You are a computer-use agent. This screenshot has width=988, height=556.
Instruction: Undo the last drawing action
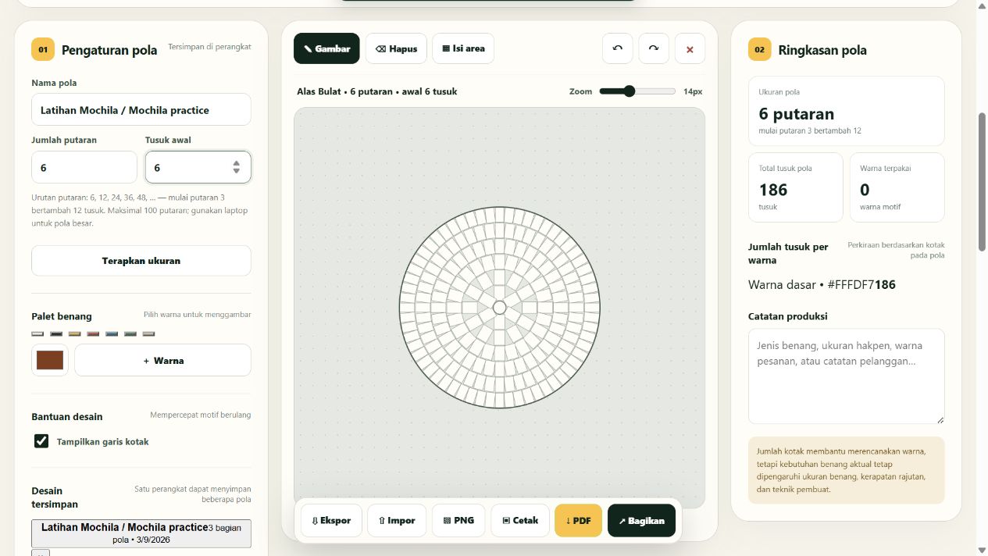617,48
